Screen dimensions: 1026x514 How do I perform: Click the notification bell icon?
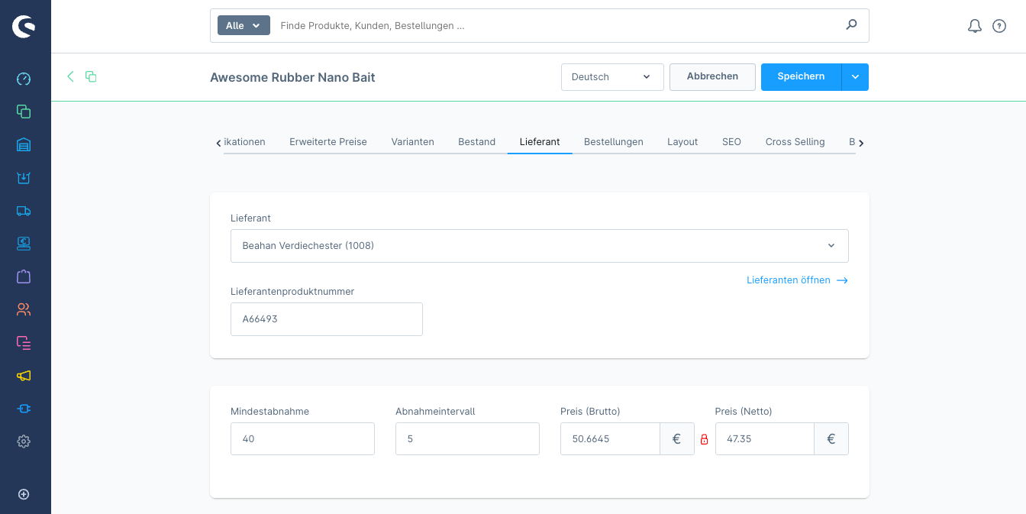974,25
